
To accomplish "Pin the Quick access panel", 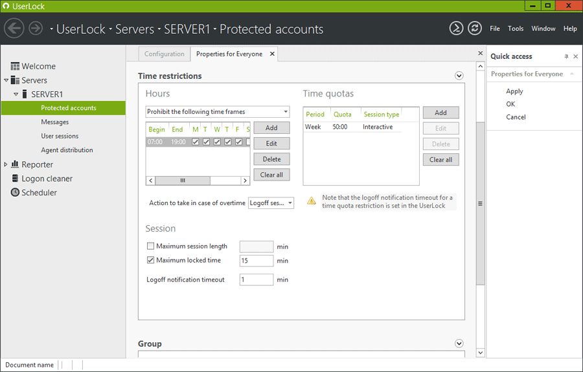I will point(566,56).
